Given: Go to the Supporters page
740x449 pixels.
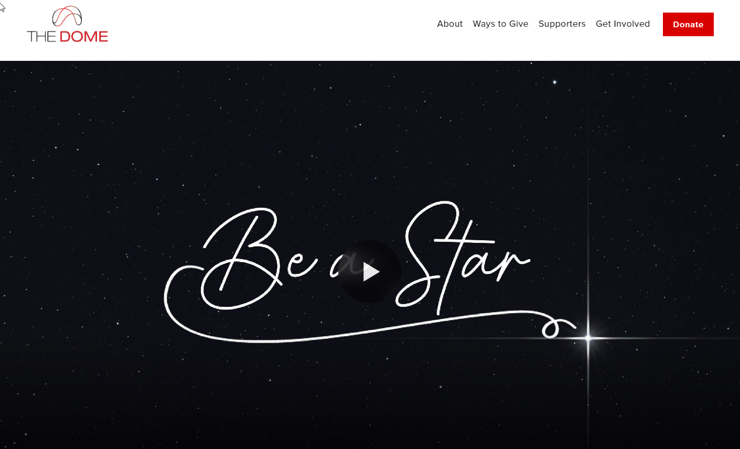Looking at the screenshot, I should coord(562,24).
